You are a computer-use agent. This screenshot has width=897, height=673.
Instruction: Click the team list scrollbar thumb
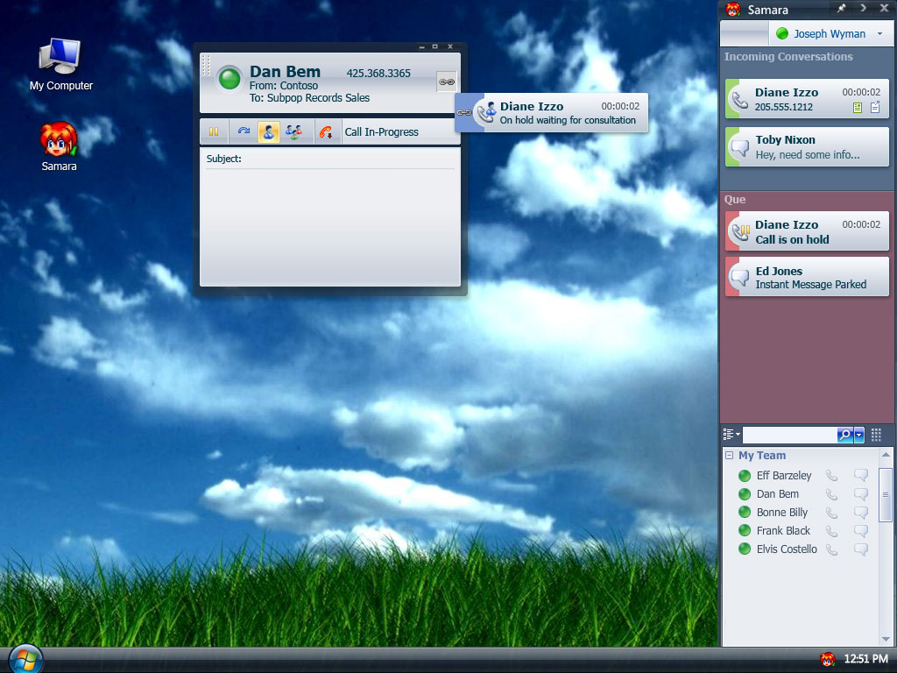(886, 495)
